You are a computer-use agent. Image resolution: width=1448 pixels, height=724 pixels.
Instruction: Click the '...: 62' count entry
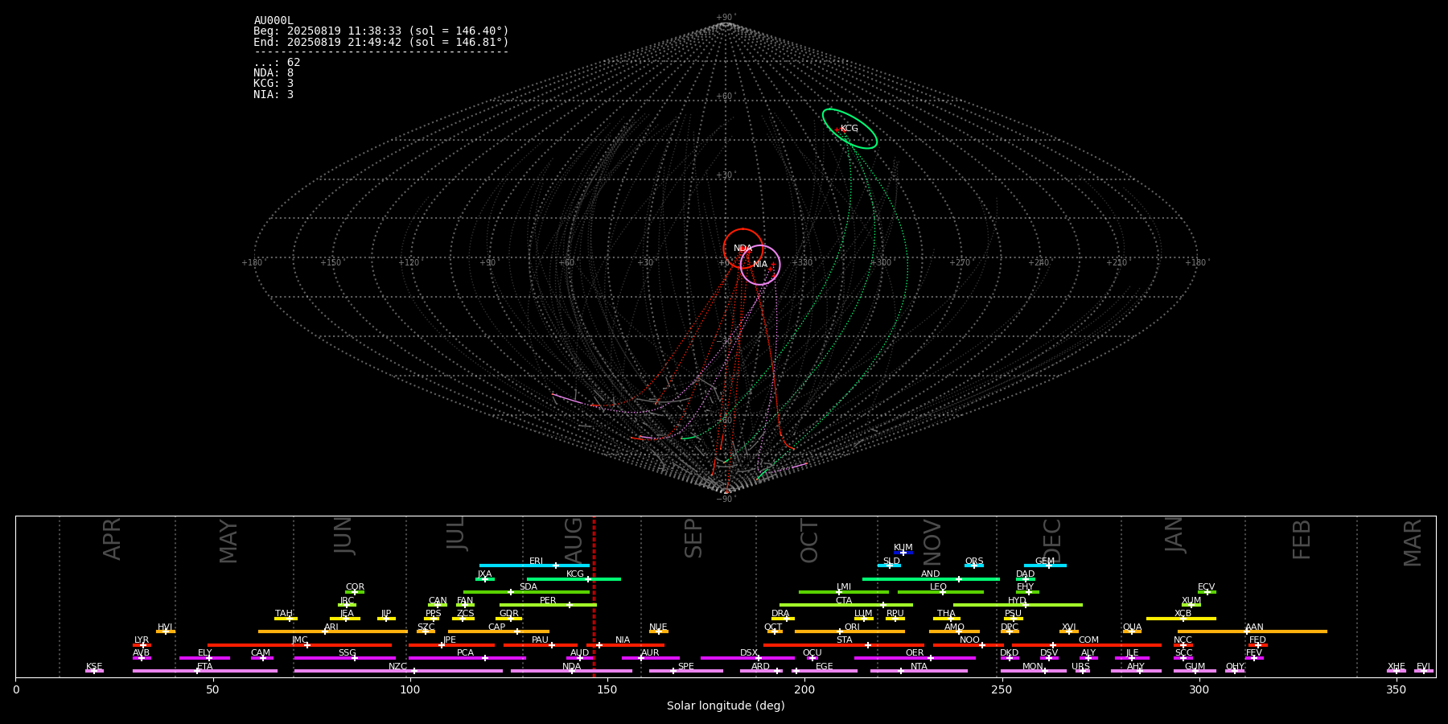coord(277,63)
